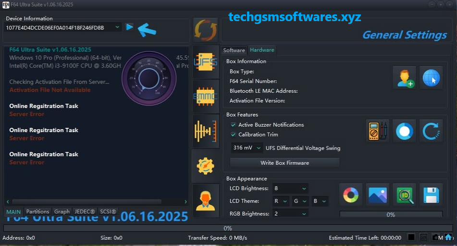Click the 'F64 Serial Number:' label
The width and height of the screenshot is (457, 246).
(253, 81)
